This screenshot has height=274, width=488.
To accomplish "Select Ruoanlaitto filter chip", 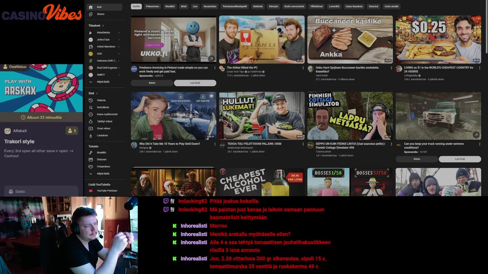I will click(210, 6).
